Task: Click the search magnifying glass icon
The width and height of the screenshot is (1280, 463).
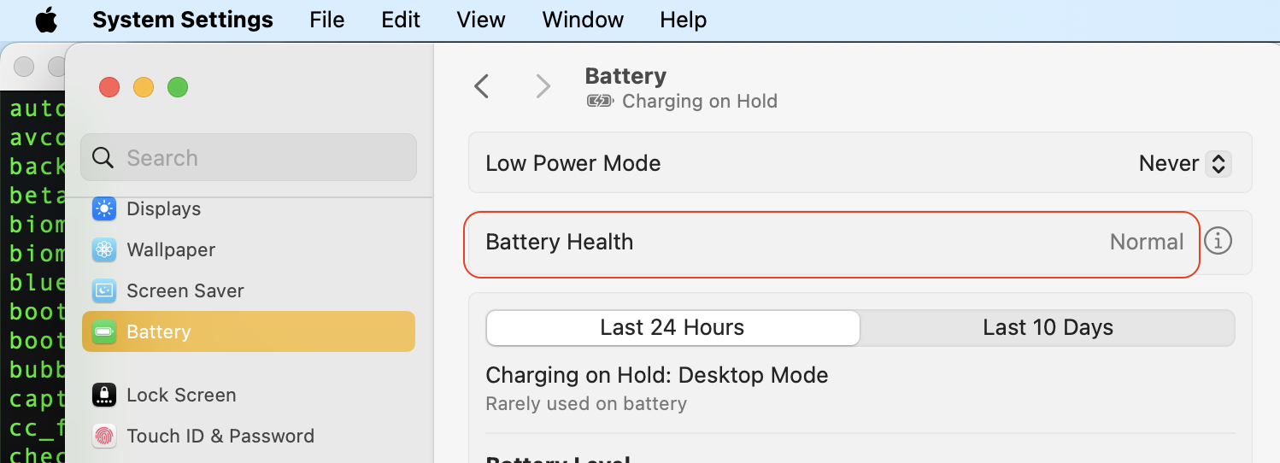Action: click(103, 157)
